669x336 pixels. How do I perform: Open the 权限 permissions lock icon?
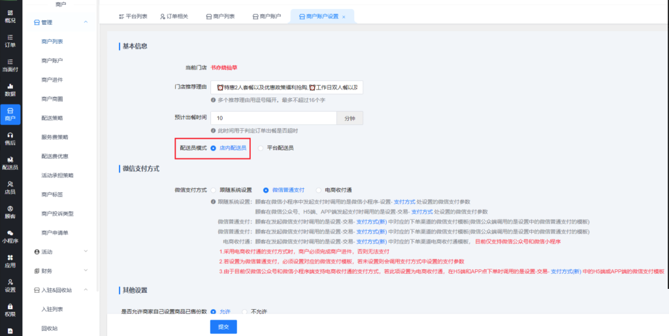10,309
